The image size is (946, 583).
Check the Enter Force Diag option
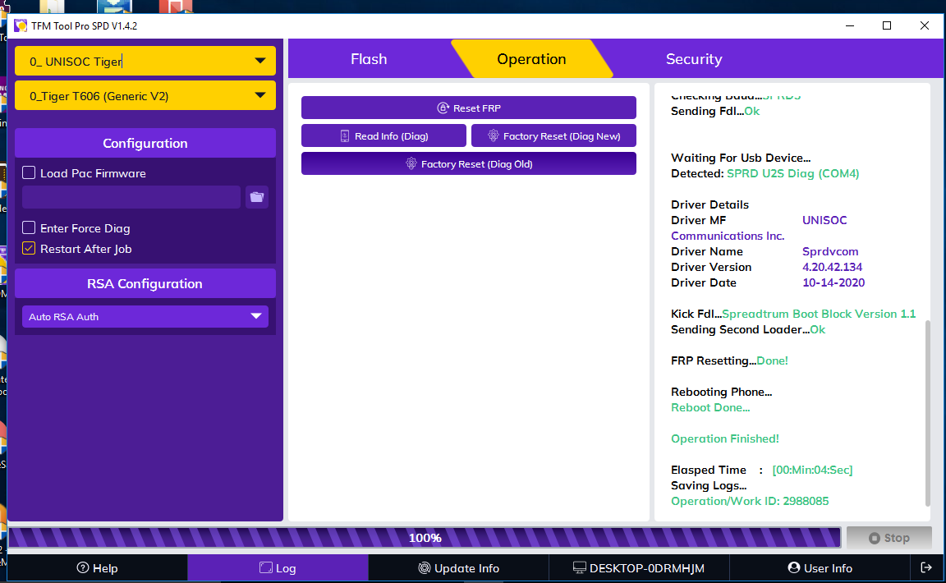(29, 228)
